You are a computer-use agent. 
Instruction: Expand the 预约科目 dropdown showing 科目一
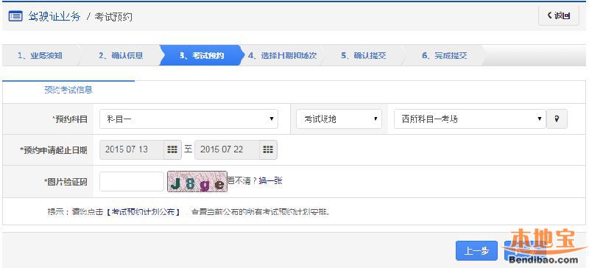(188, 119)
